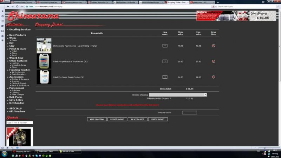The width and height of the screenshot is (281, 158).
Task: Open the Choose shipping dropdown
Action: click(x=178, y=95)
